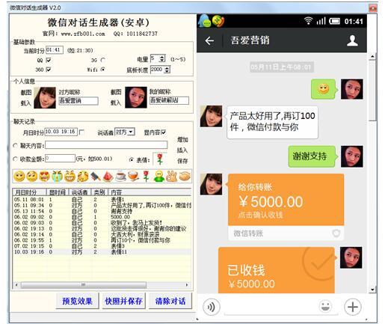388x324 pixels.
Task: Click the 插入 button
Action: coord(182,150)
